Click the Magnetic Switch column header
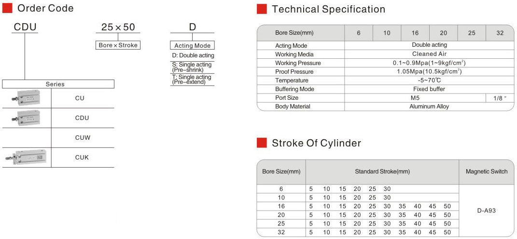517x239 pixels. coord(486,172)
